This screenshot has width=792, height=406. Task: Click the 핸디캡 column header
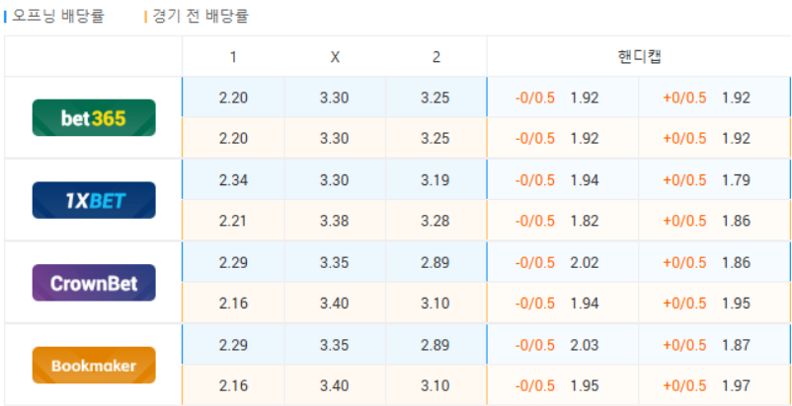click(x=637, y=57)
